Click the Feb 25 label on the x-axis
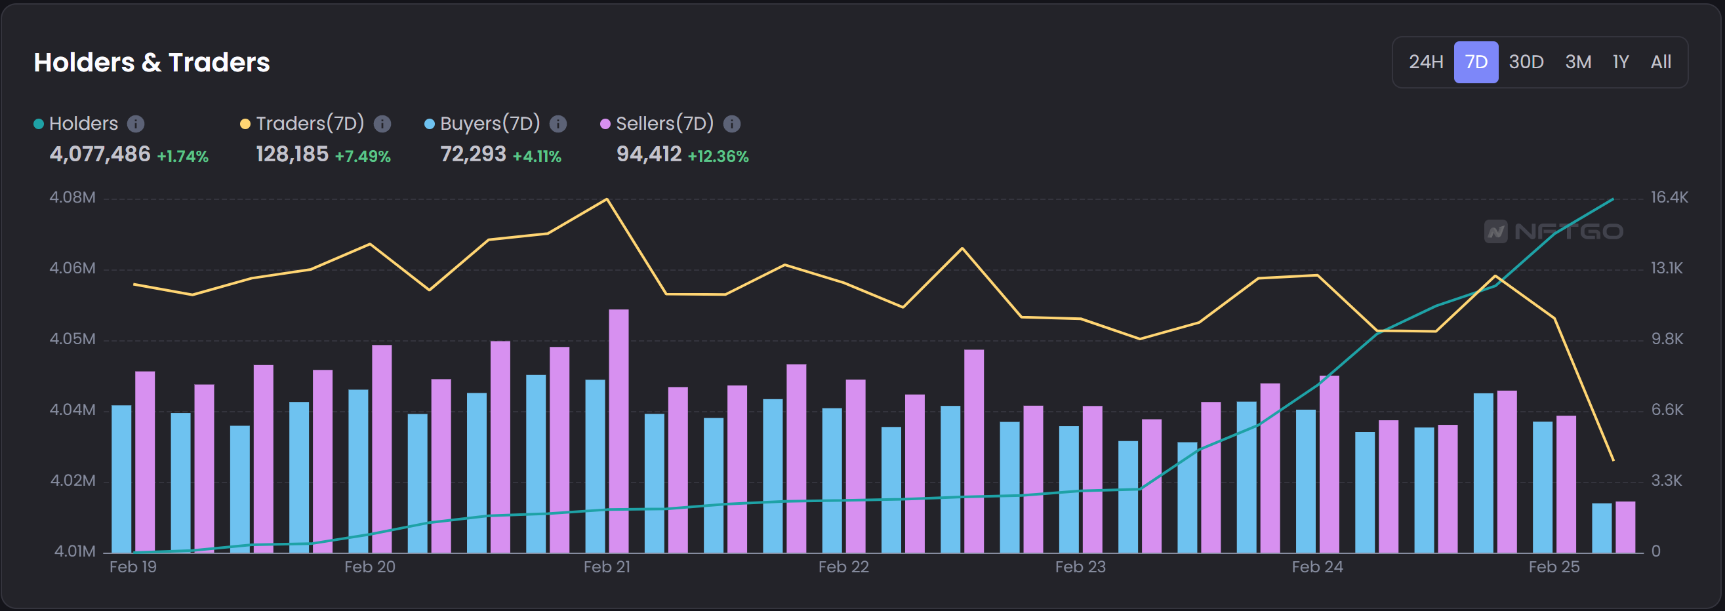The image size is (1725, 611). [1554, 567]
